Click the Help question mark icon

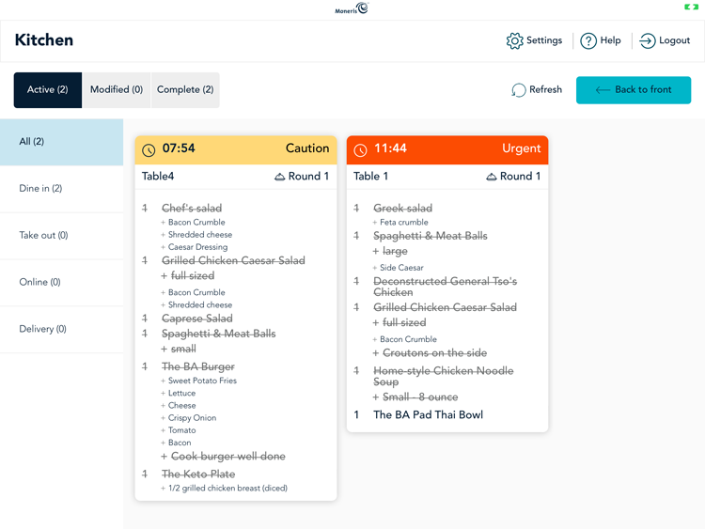click(588, 41)
